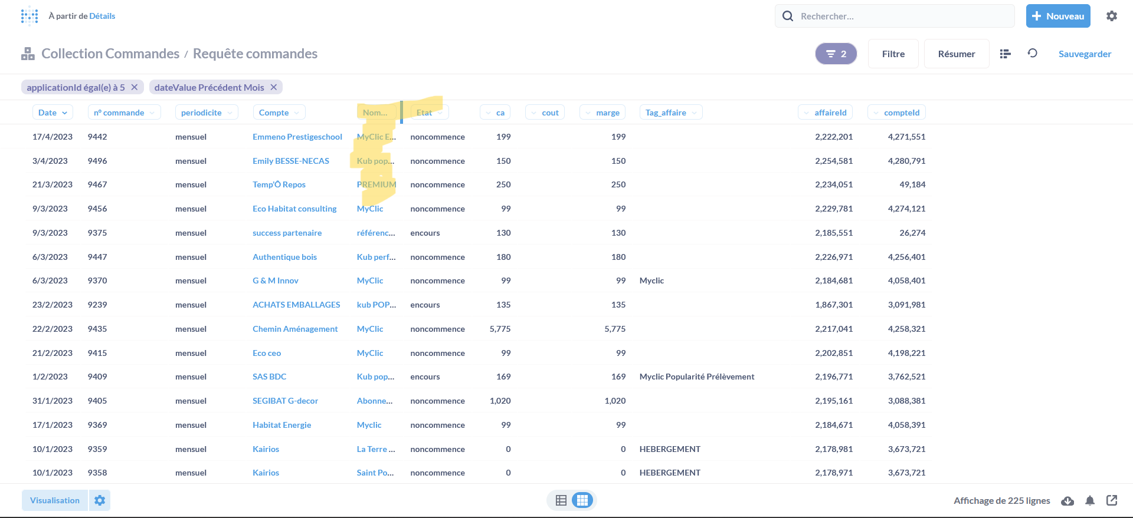This screenshot has height=518, width=1133.
Task: Open Tag_affaire column header menu
Action: point(671,113)
